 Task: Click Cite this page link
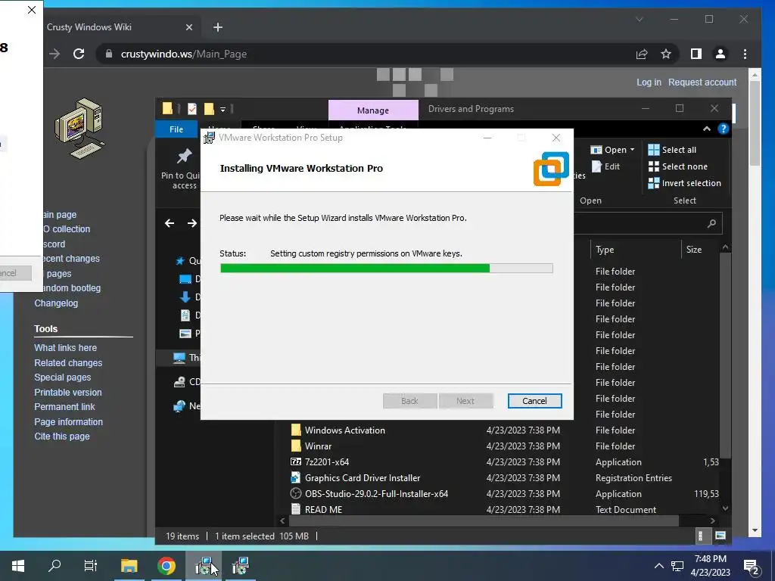click(62, 437)
